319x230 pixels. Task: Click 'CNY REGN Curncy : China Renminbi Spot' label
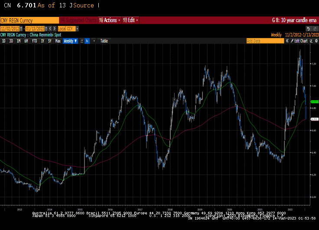point(31,35)
